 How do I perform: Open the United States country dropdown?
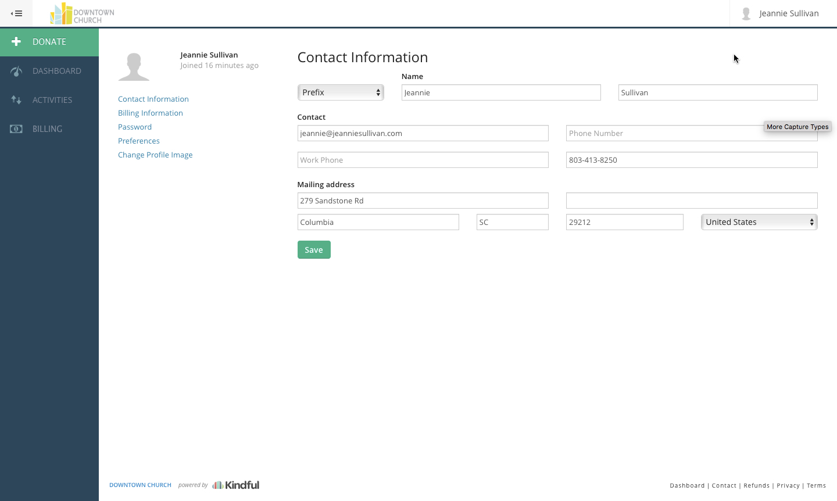click(x=759, y=222)
